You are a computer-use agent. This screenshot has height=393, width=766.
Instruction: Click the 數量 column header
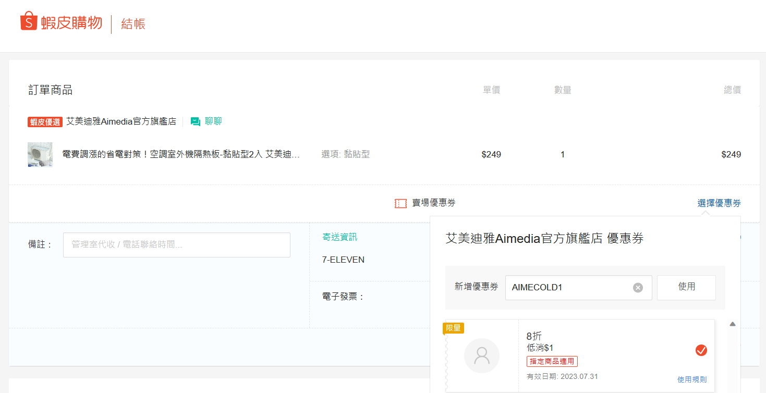coord(563,90)
